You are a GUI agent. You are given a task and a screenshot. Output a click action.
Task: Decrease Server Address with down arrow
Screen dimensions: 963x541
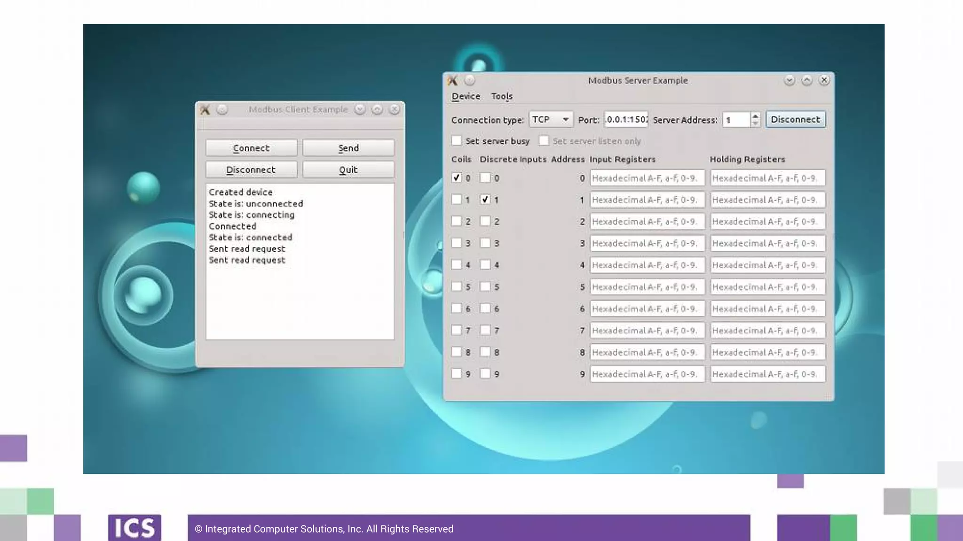pos(755,123)
